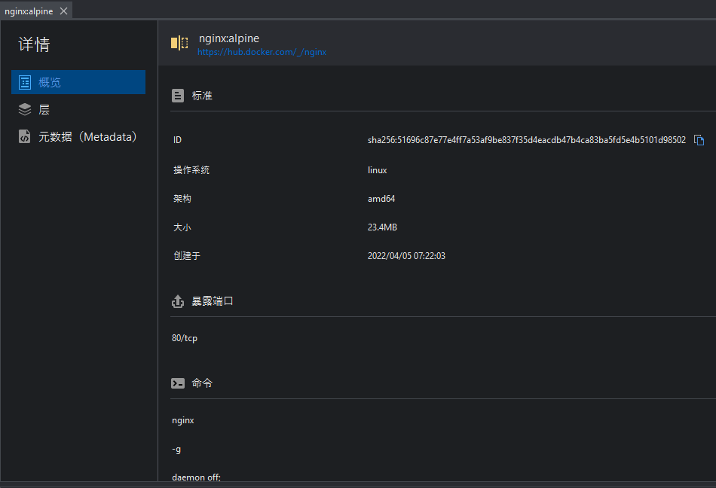Click the 概览 list icon in sidebar

point(25,82)
